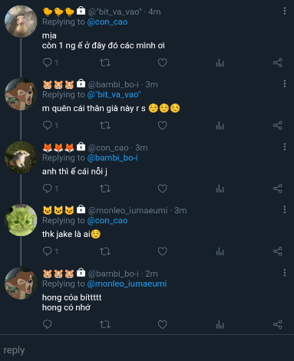Like the "mịa còn 1 ng ế" tweet
294x361 pixels.
162,63
